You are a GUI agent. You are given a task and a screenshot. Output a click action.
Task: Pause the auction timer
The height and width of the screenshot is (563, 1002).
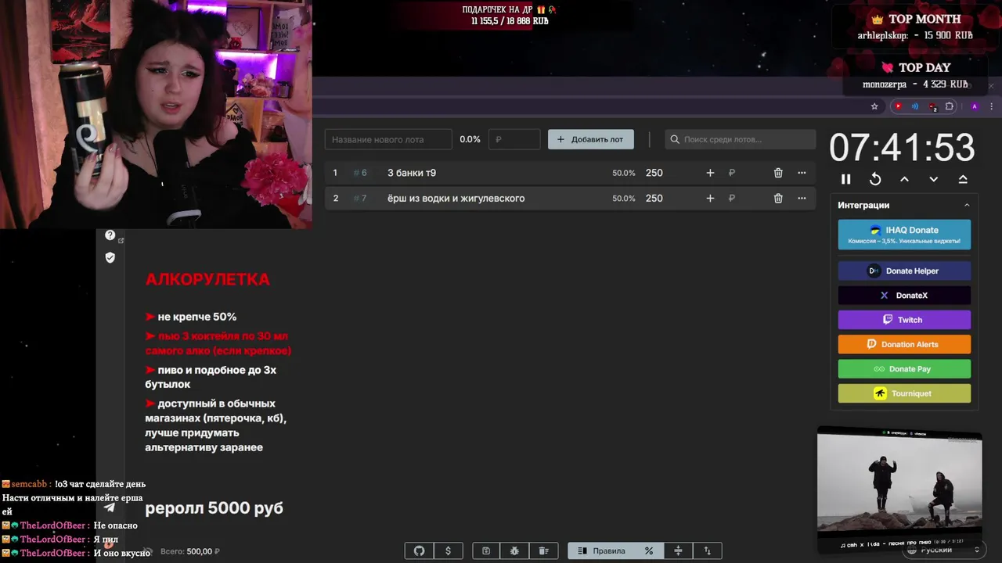[845, 179]
